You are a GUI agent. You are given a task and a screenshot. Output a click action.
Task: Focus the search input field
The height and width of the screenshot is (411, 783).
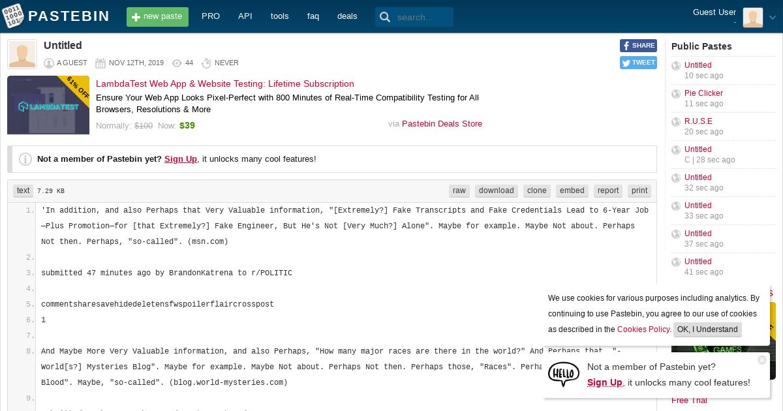click(423, 17)
